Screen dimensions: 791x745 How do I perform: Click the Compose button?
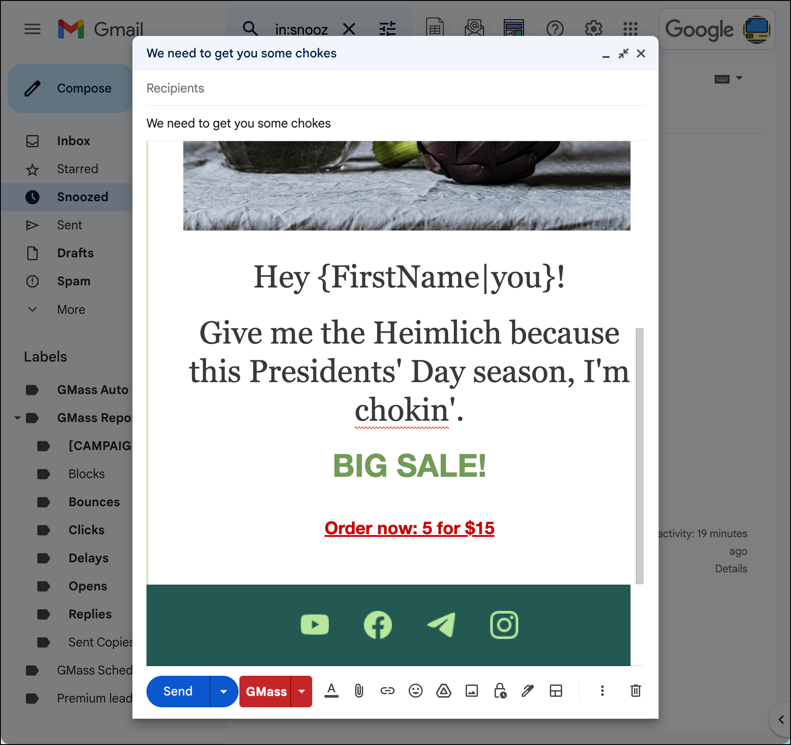(x=70, y=89)
